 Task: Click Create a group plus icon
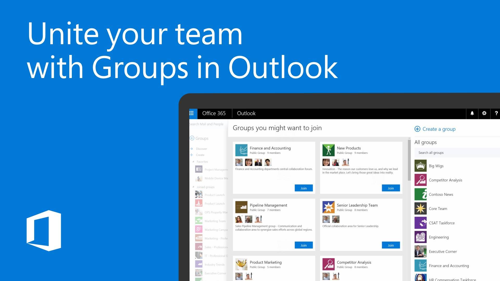pos(418,129)
